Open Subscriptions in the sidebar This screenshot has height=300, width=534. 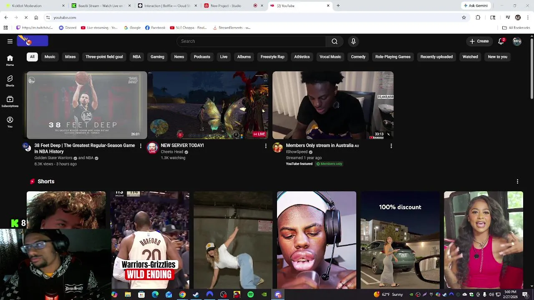pyautogui.click(x=10, y=102)
